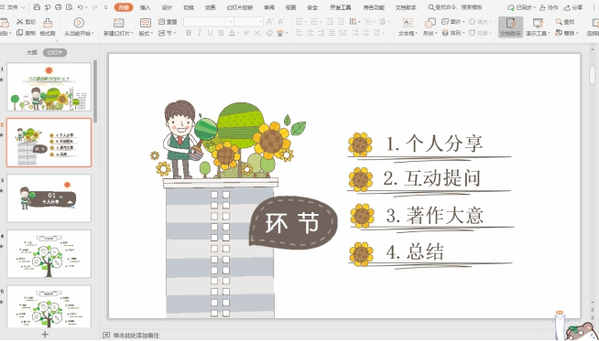Viewport: 599px width, 341px height.
Task: Toggle italic formatting (I)
Action: tap(199, 33)
